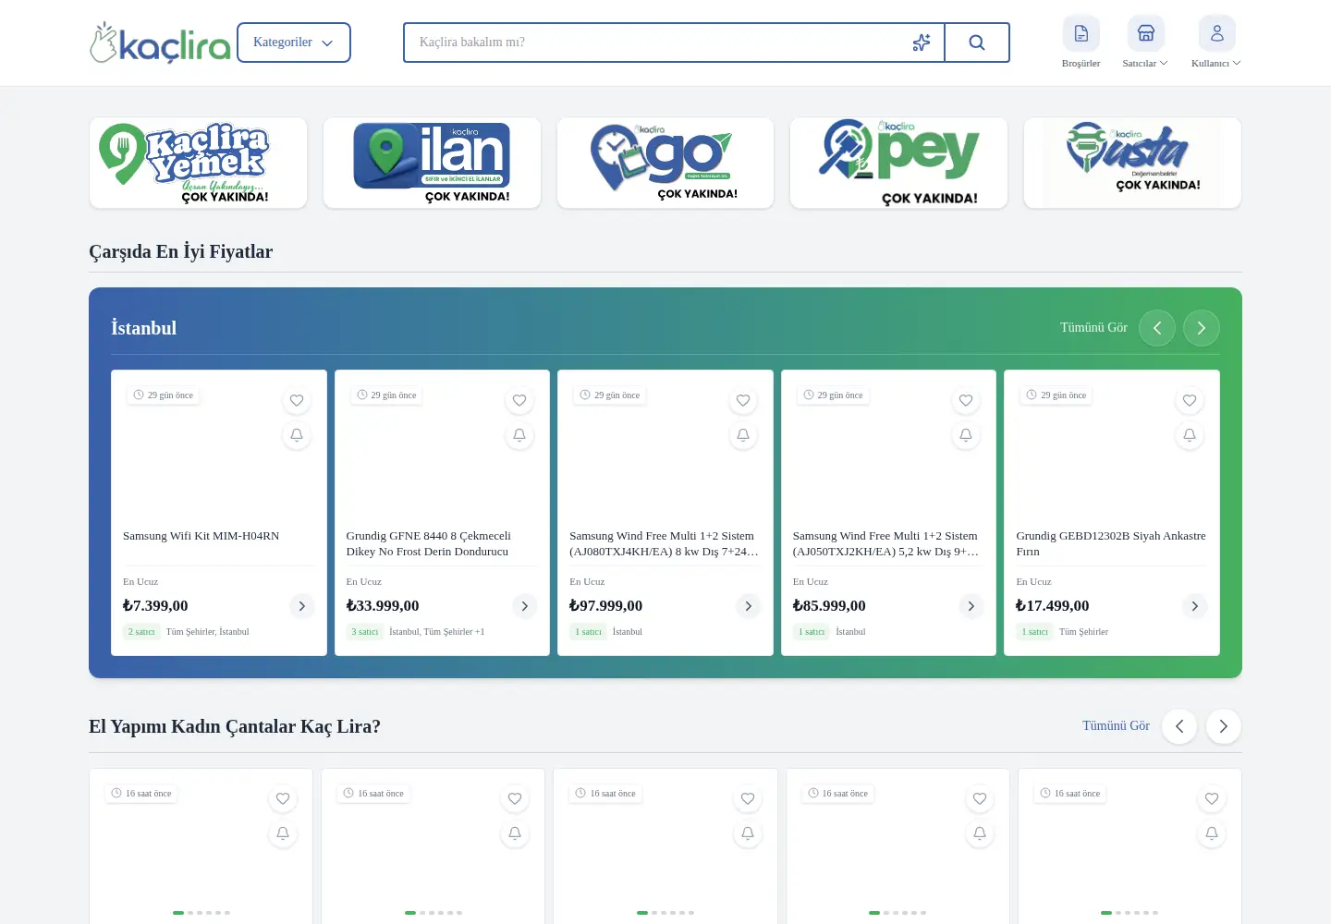This screenshot has height=924, width=1331.
Task: Expand the Kullanıcı menu chevron
Action: coord(1237,63)
